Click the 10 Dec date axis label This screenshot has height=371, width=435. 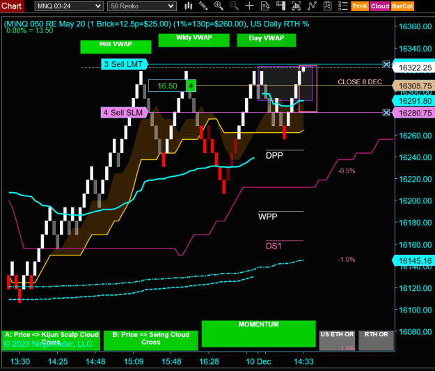(x=258, y=361)
